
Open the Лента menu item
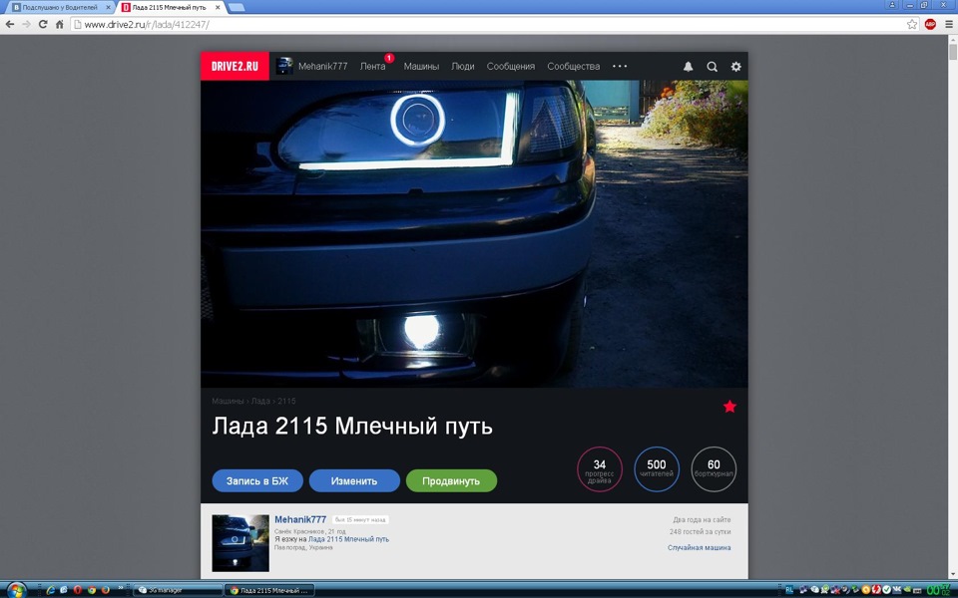372,67
